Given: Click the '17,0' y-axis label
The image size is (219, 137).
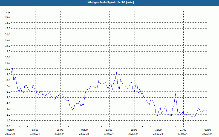Looking at the screenshot, I should click(8, 28).
